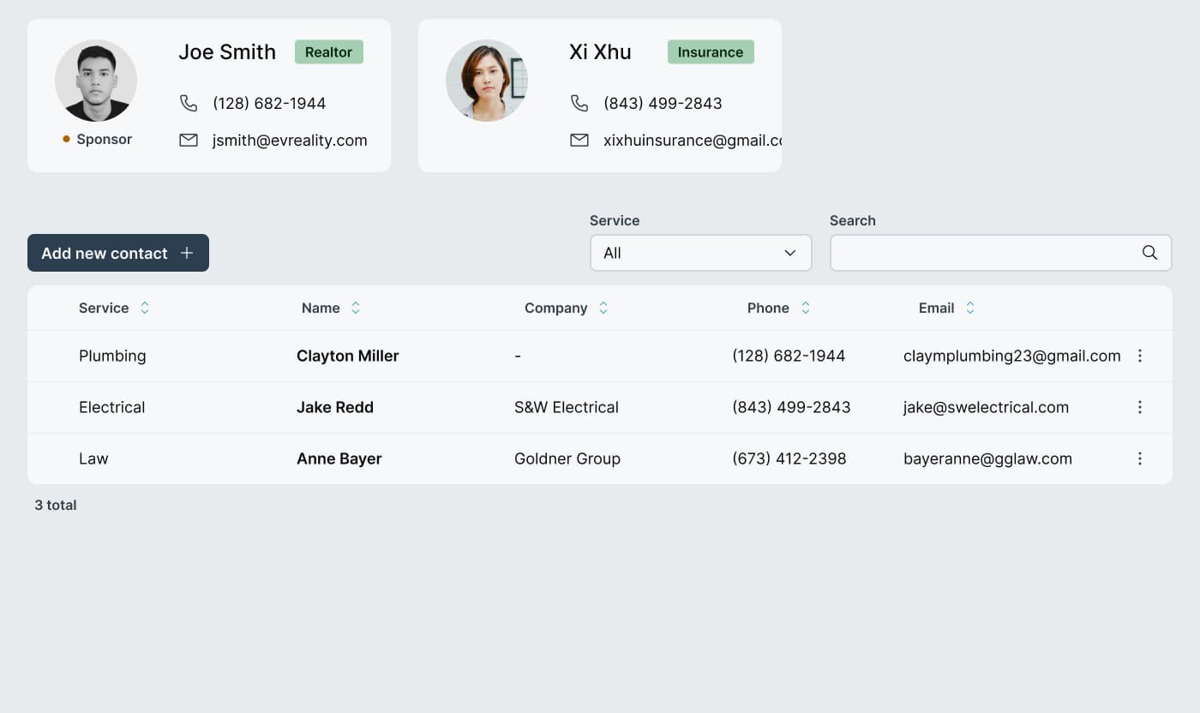Click xixhuinsurance email on Xi Xhu card
Image resolution: width=1200 pixels, height=713 pixels.
693,140
